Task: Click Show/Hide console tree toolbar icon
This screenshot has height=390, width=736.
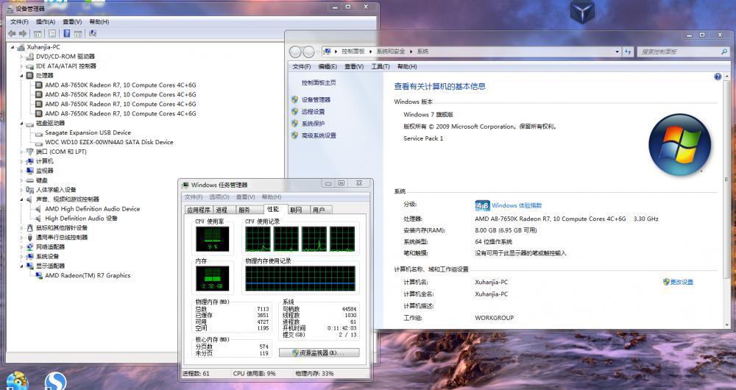Action: click(38, 33)
